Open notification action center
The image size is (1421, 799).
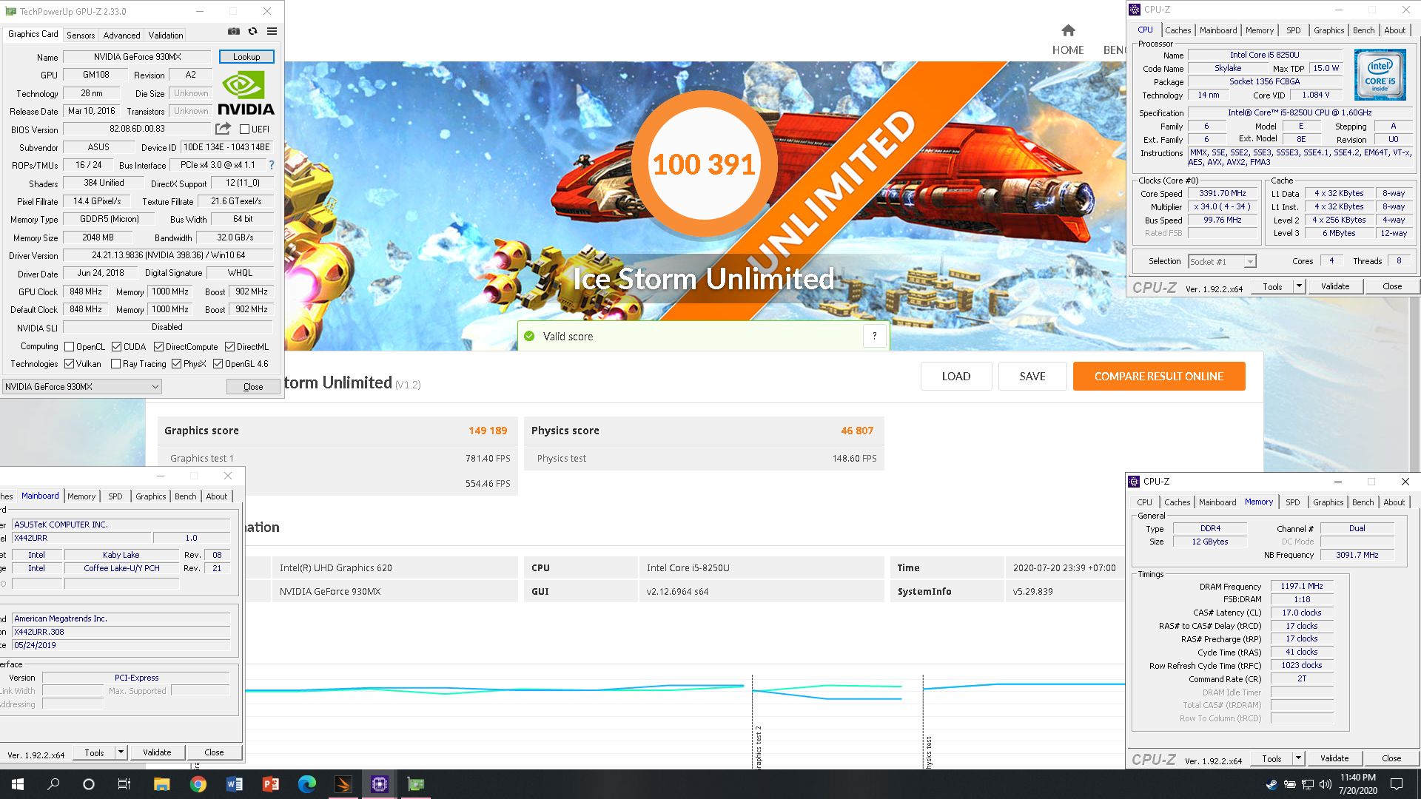click(x=1397, y=784)
